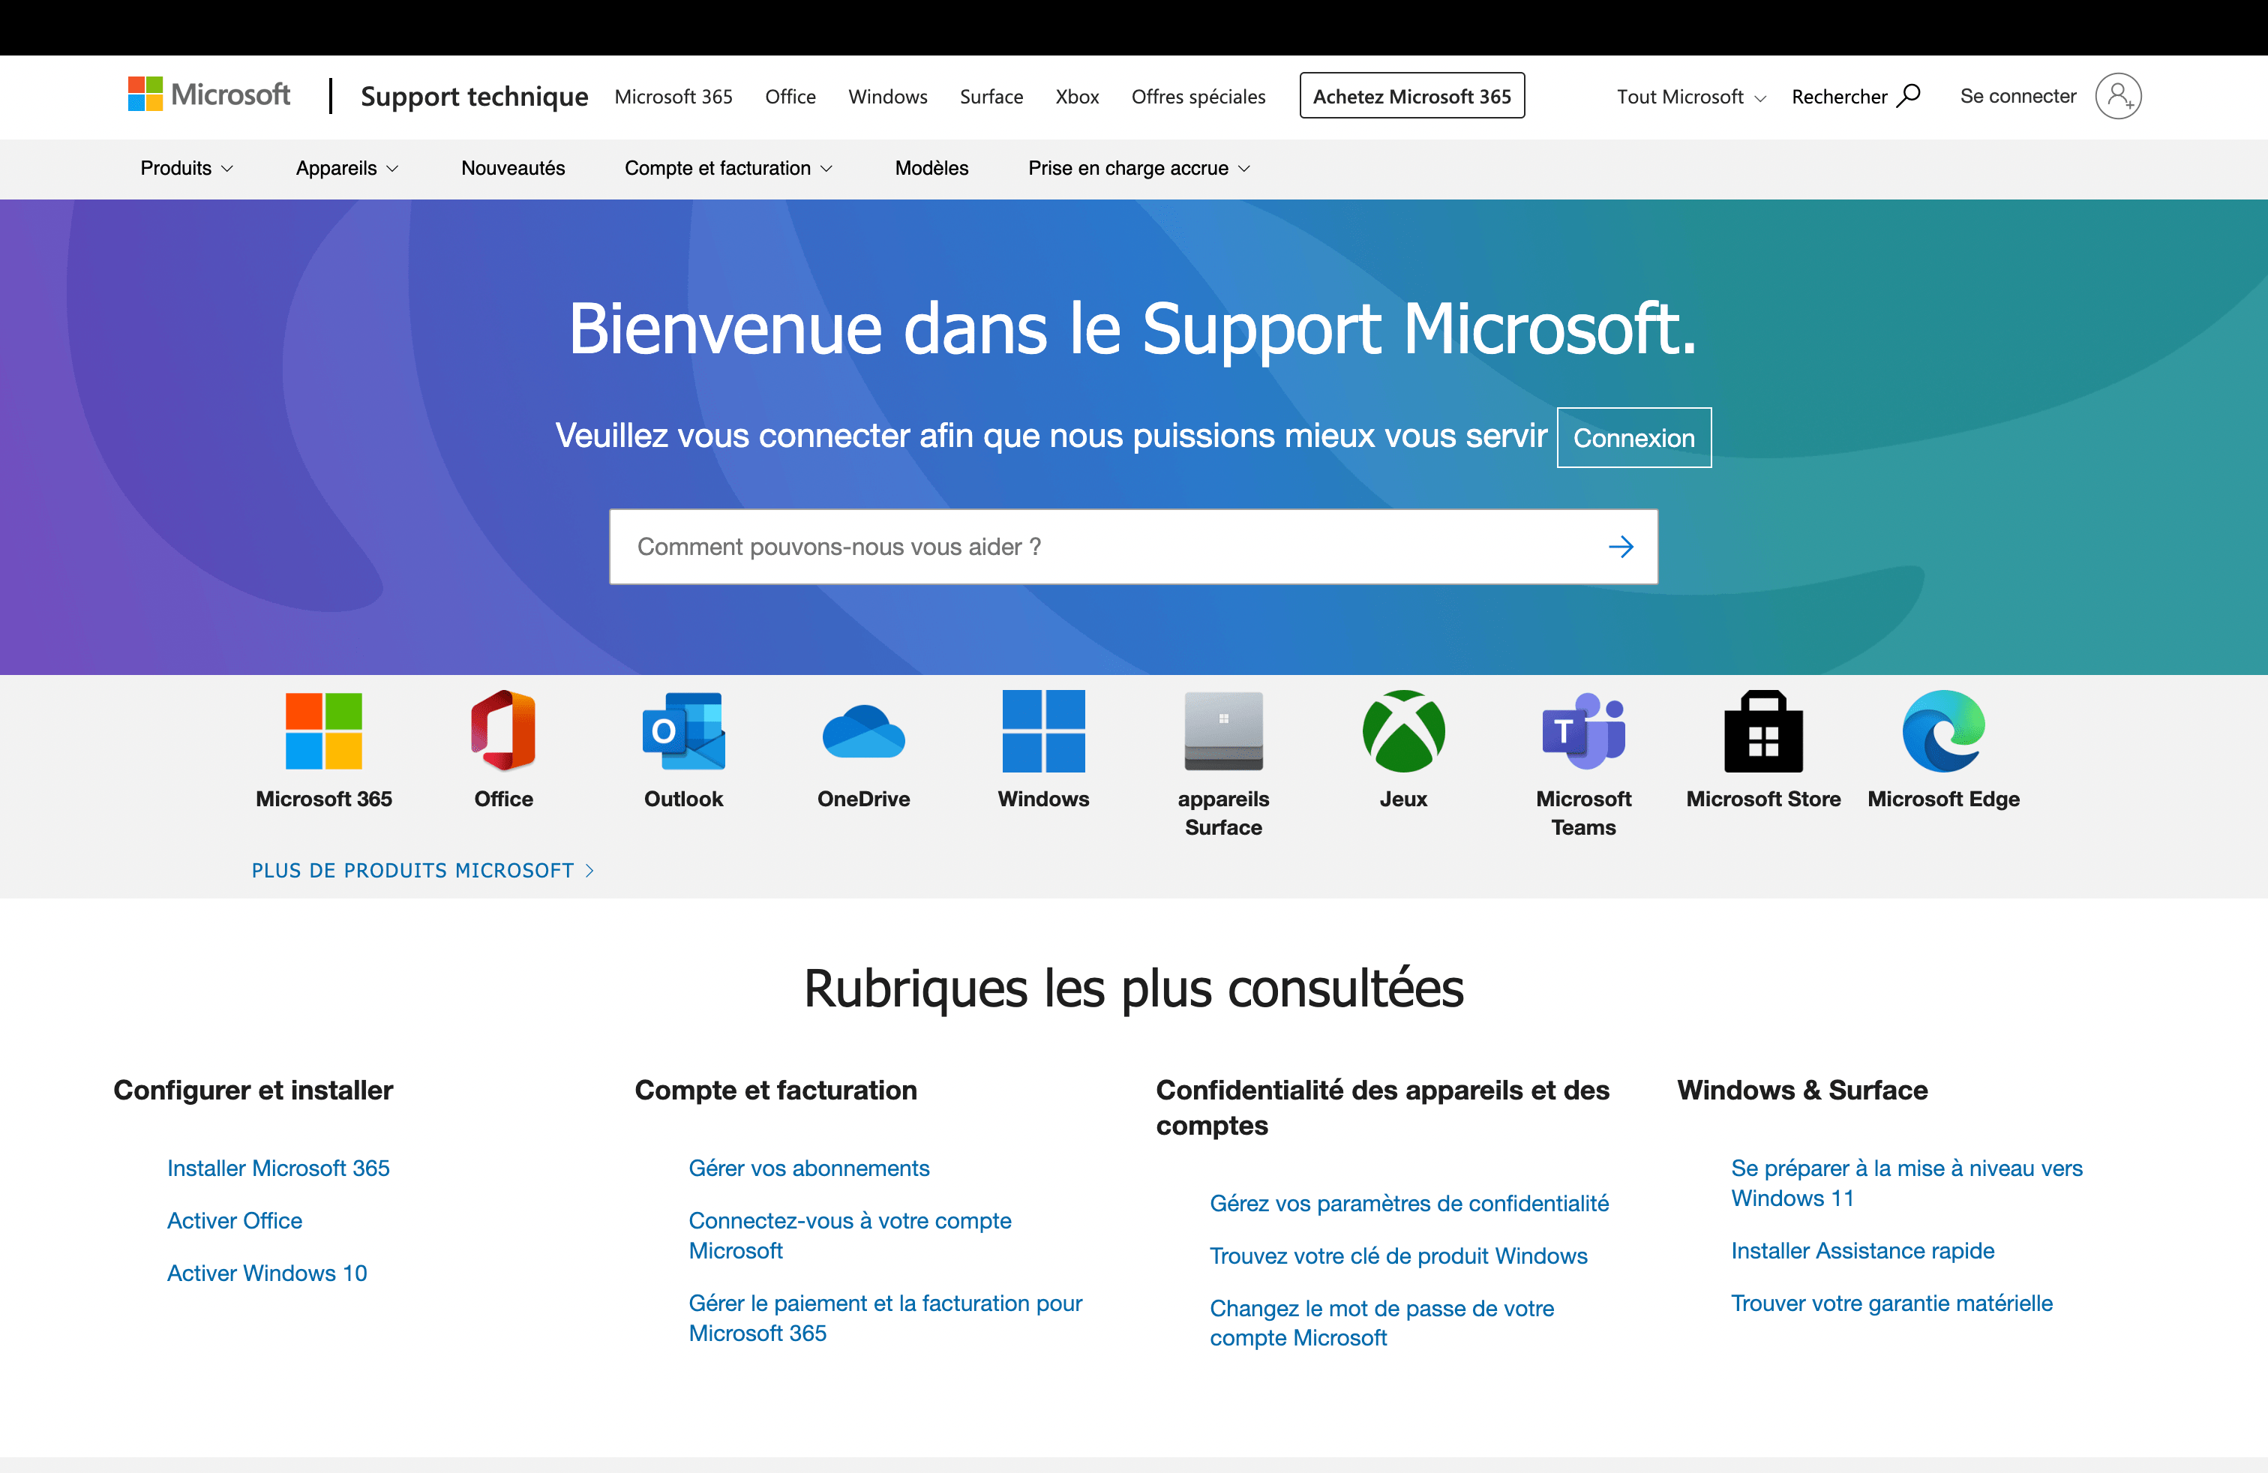Expand Compte et facturation menu

[728, 169]
